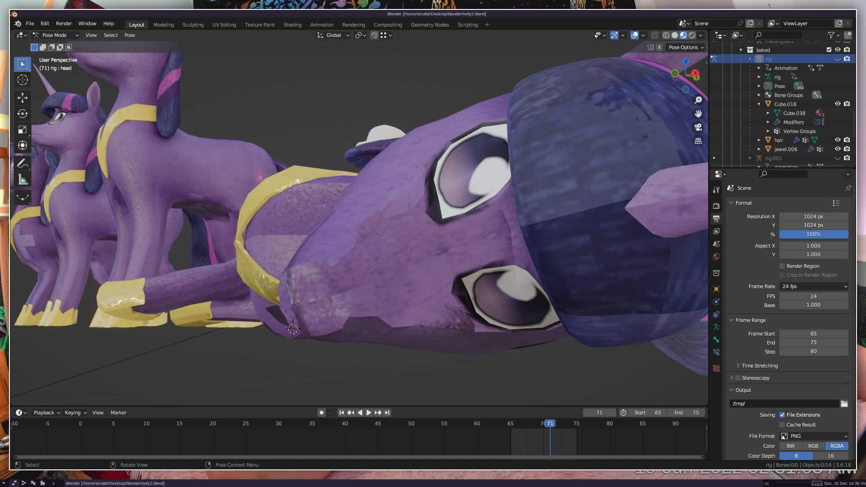Disable the File Extensions checkbox
Viewport: 866px width, 487px height.
[x=782, y=415]
